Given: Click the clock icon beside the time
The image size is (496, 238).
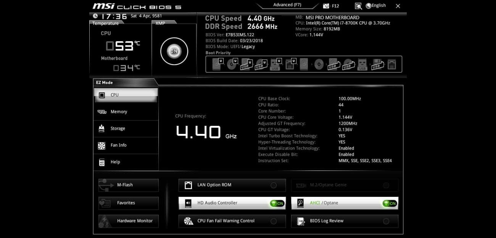Looking at the screenshot, I should coord(95,16).
